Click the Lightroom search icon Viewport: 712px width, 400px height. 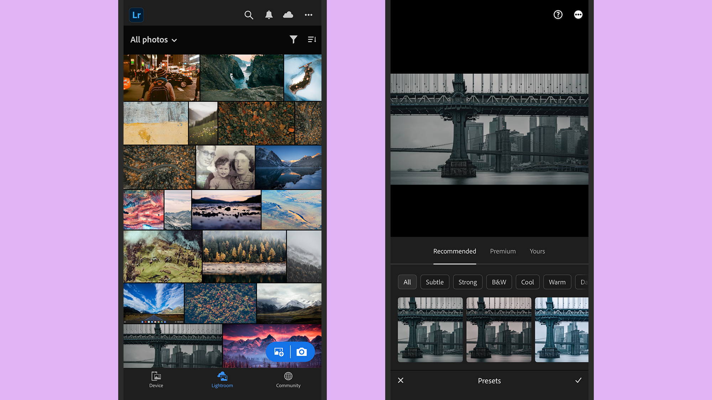[249, 15]
